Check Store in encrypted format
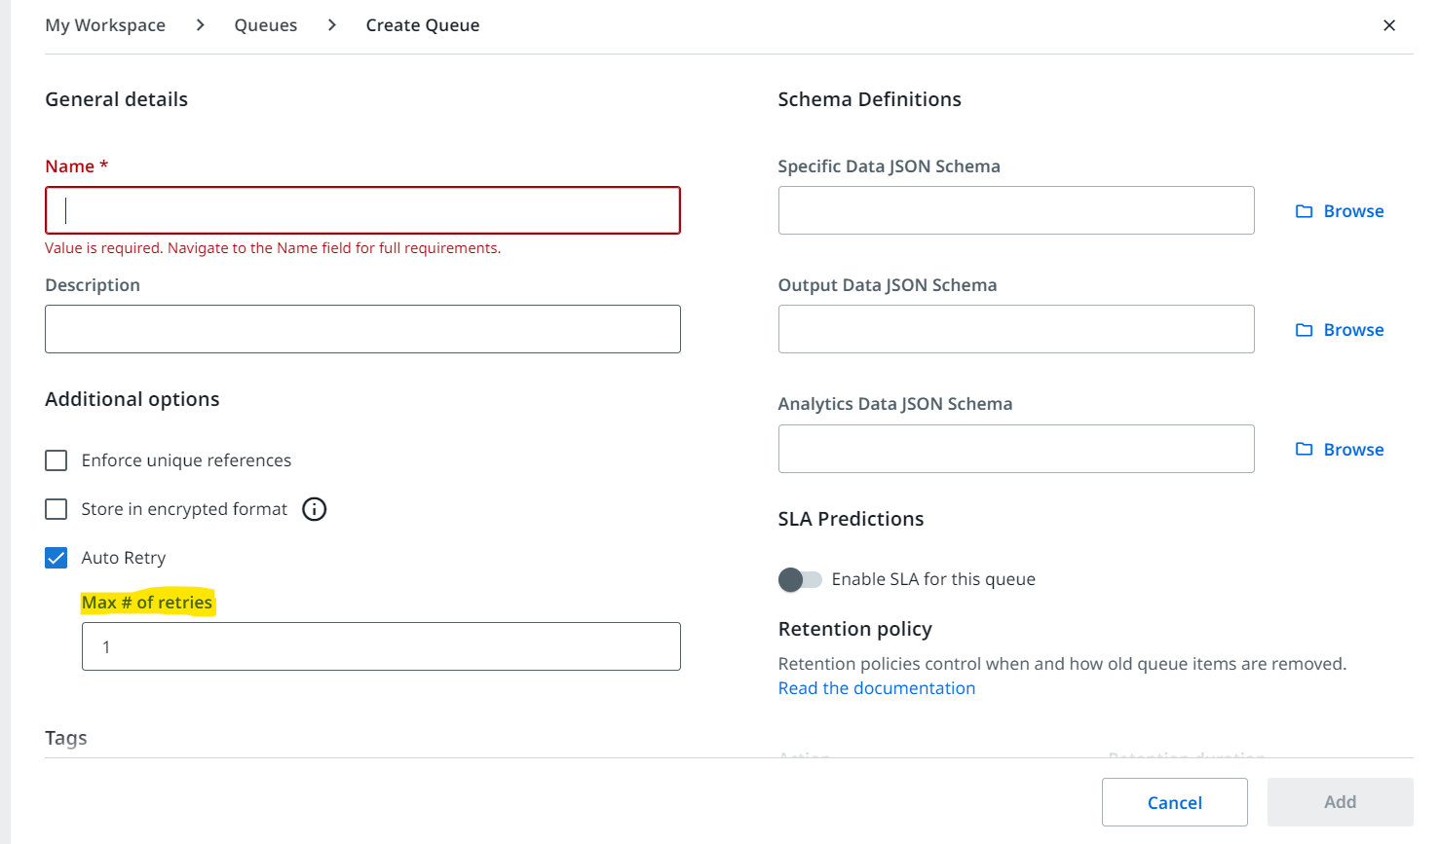 coord(57,509)
